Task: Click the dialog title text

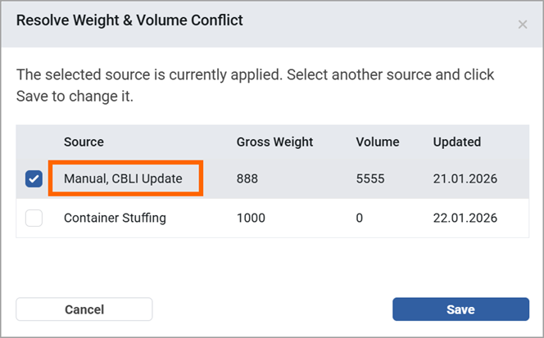Action: click(129, 20)
